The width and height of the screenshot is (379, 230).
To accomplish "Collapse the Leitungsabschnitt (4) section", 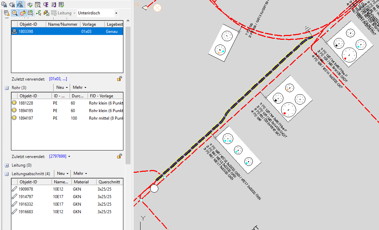I will click(x=7, y=174).
